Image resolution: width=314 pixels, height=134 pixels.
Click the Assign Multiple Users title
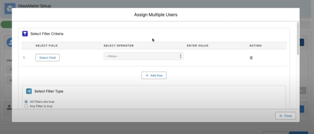(x=155, y=15)
